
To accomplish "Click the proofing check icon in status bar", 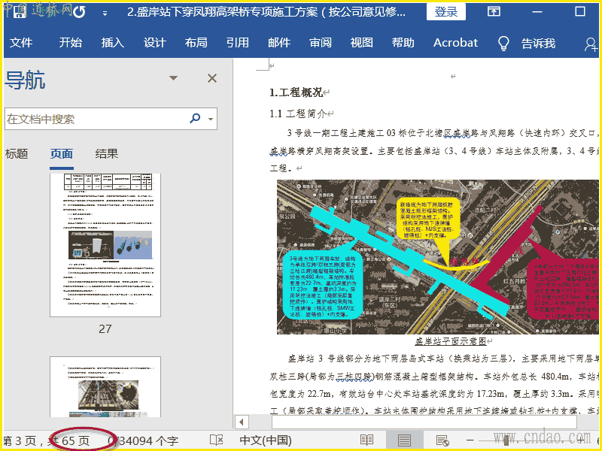I will click(x=217, y=440).
